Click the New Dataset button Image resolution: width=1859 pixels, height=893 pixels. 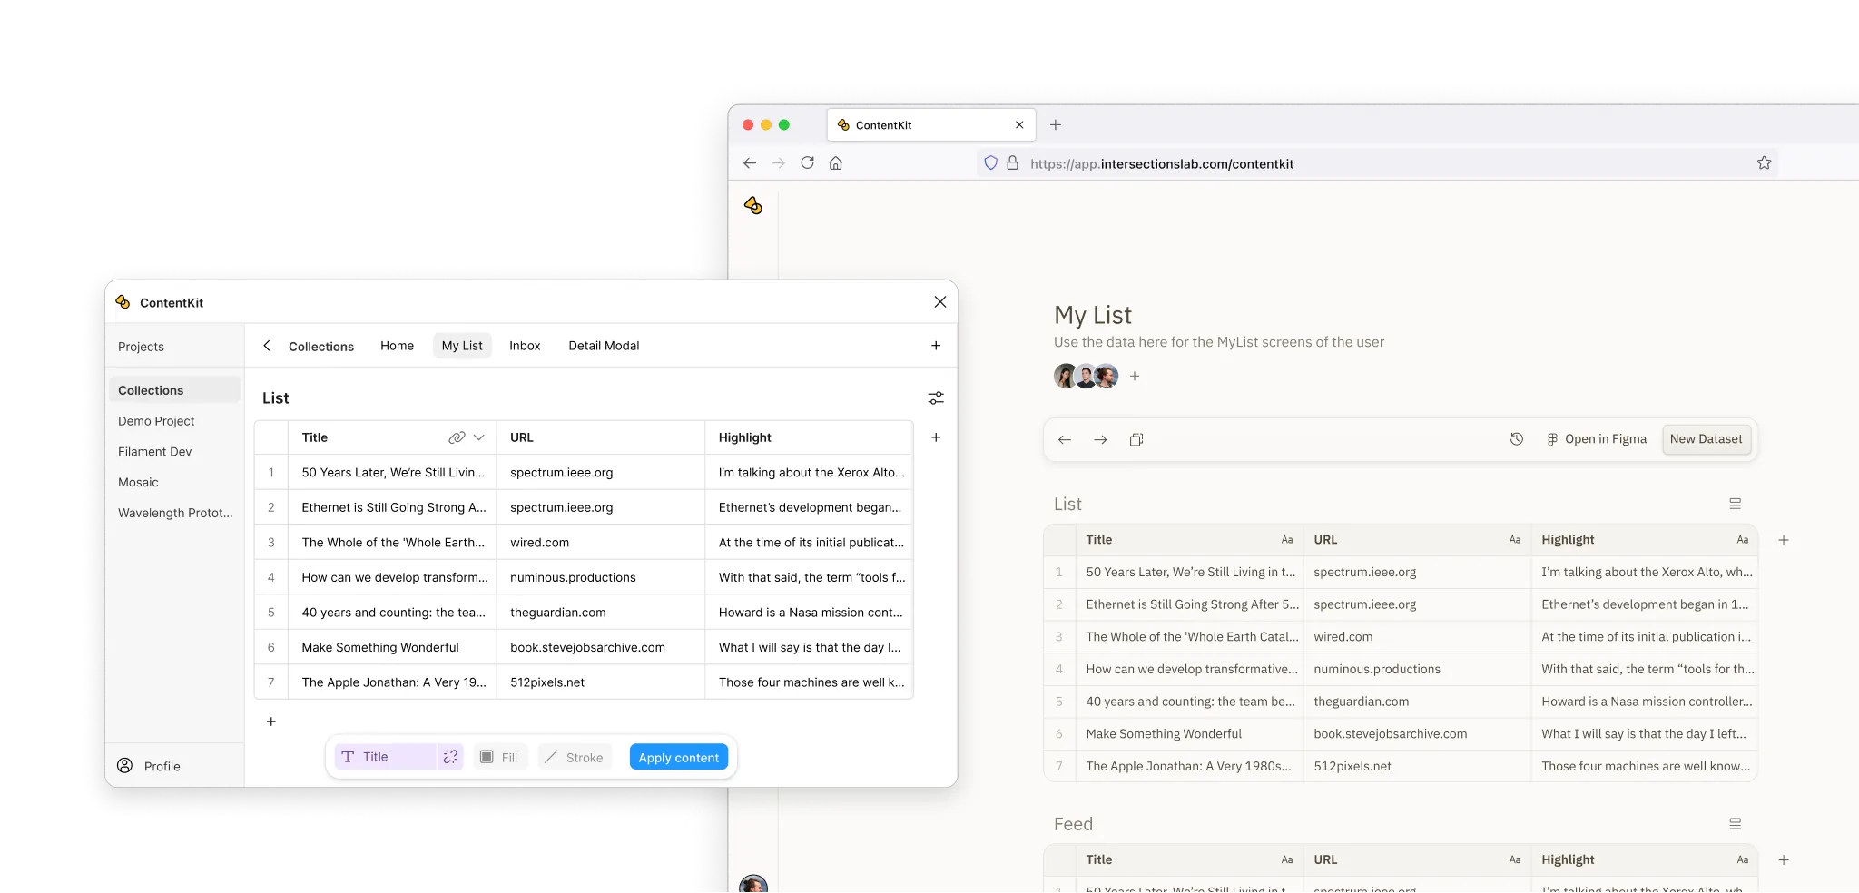(x=1706, y=439)
